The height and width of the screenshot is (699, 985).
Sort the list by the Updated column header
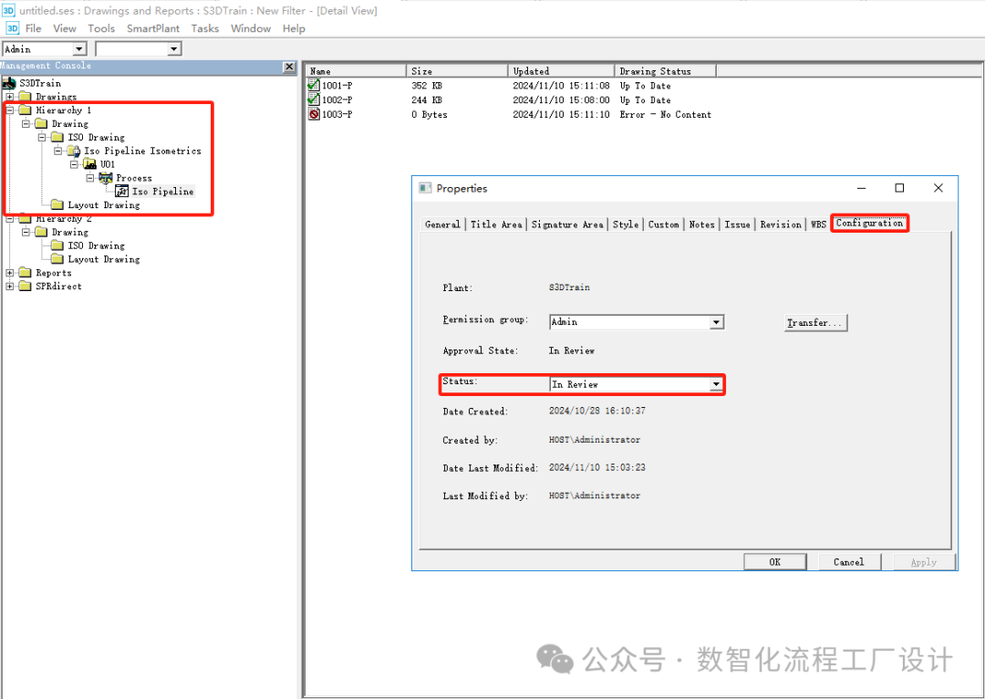[x=562, y=71]
